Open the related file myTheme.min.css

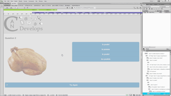[x=29, y=5]
